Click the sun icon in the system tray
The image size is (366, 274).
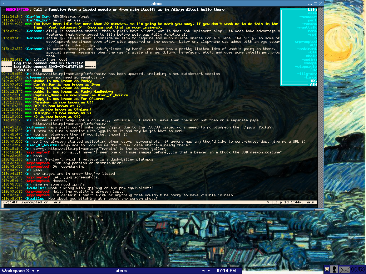click(327, 269)
